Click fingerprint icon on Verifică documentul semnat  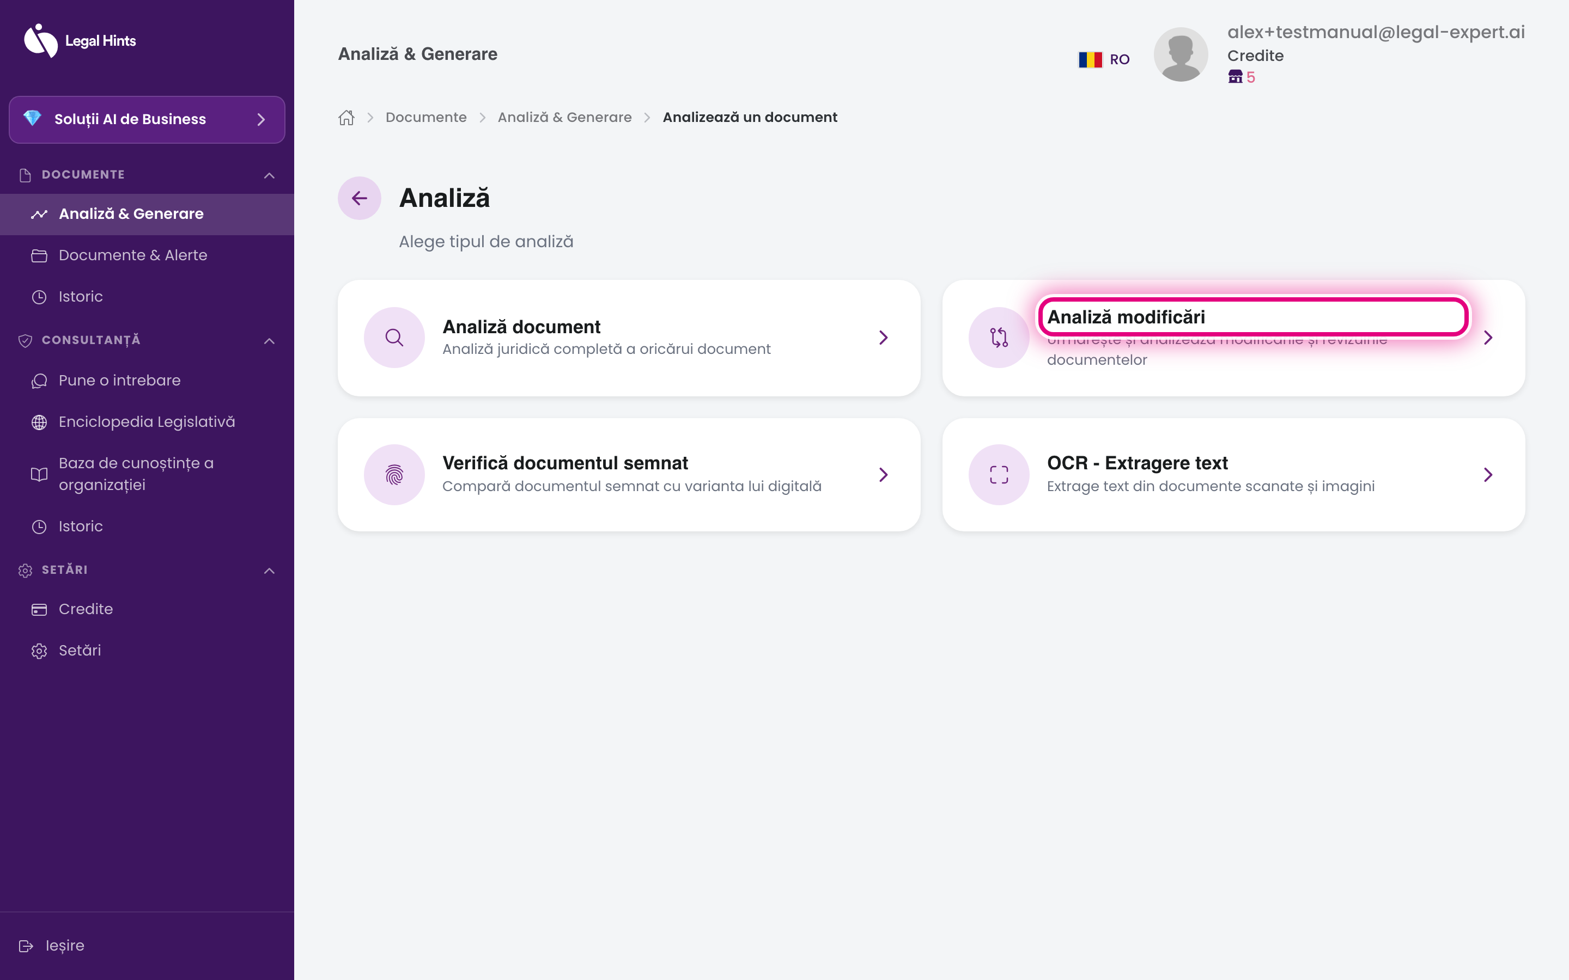394,474
